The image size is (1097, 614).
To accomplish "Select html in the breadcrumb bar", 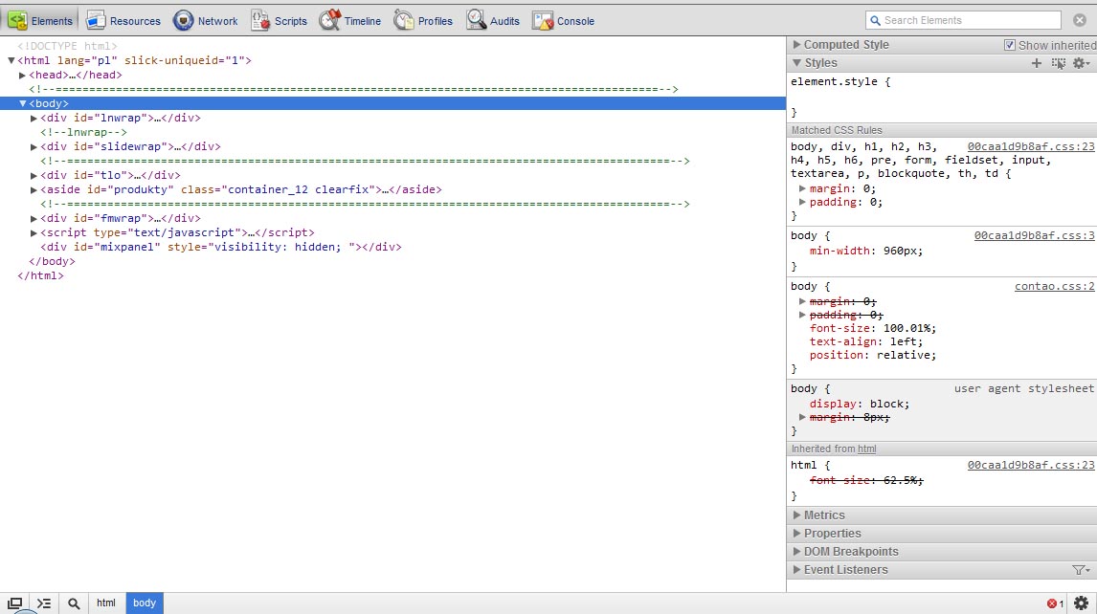I will click(106, 603).
